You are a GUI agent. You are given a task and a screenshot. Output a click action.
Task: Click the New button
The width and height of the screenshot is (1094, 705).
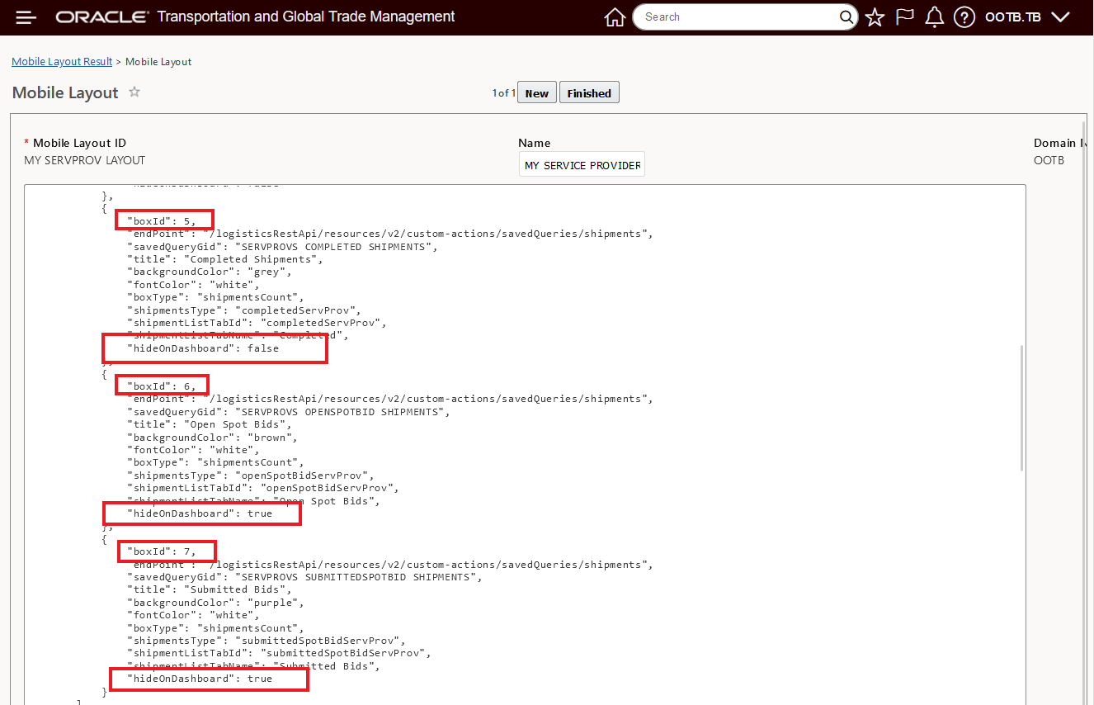point(537,93)
